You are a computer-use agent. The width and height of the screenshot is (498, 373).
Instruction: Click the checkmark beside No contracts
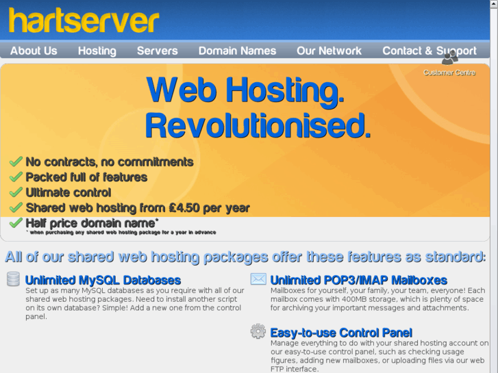[x=16, y=162]
